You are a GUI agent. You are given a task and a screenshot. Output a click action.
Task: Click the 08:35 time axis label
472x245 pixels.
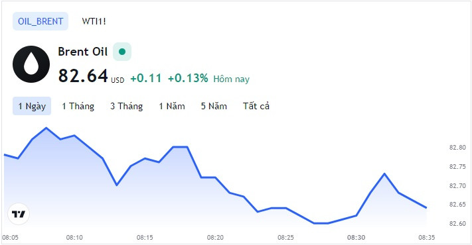click(427, 238)
